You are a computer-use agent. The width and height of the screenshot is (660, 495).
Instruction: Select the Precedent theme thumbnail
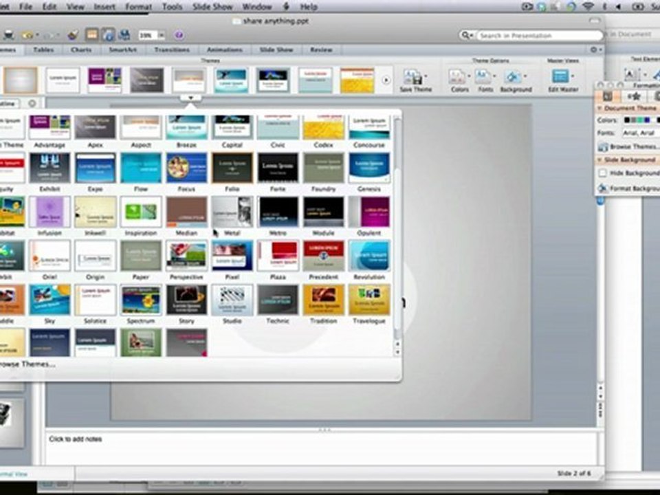pyautogui.click(x=323, y=256)
